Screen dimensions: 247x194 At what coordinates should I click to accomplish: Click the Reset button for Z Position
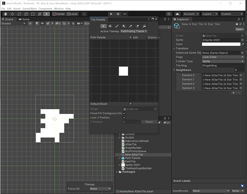point(149,122)
